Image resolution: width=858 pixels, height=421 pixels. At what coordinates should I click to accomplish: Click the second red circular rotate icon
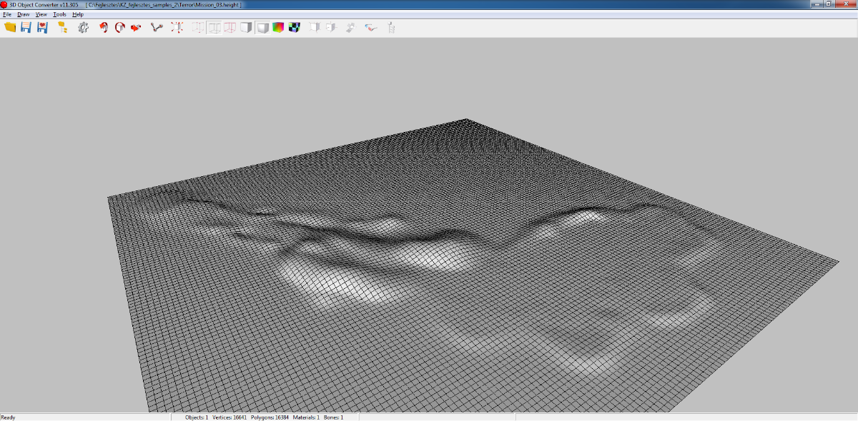119,27
